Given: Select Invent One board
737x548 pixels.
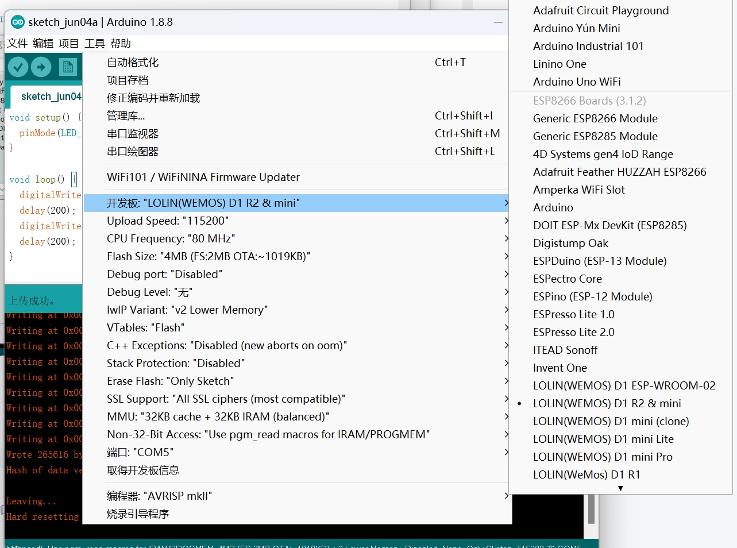Looking at the screenshot, I should [620, 368].
